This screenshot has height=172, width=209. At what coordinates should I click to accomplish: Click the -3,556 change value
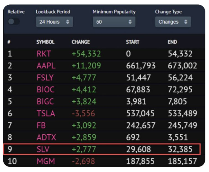pos(84,114)
